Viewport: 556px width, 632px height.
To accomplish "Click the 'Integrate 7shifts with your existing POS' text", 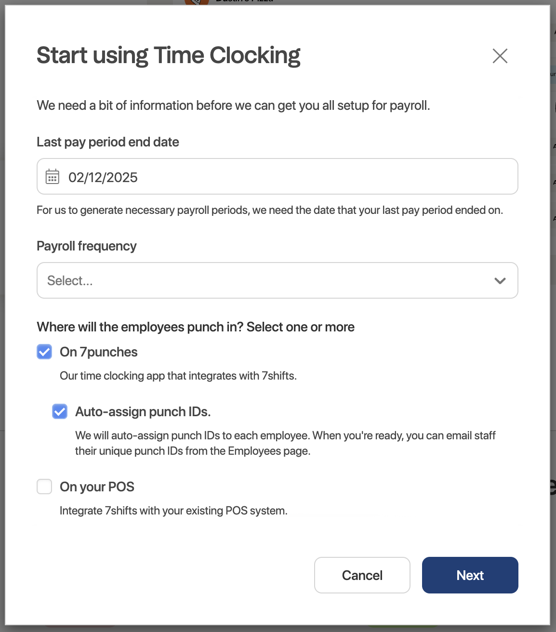I will 173,511.
